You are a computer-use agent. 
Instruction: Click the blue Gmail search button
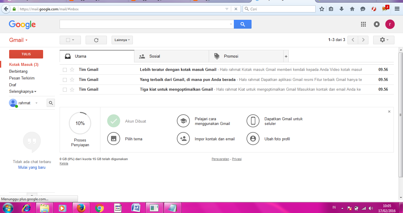tap(243, 24)
